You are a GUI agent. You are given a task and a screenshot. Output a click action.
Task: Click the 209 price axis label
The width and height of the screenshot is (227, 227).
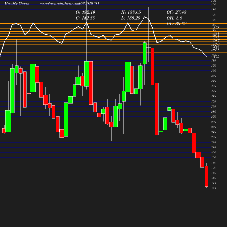[213, 153]
